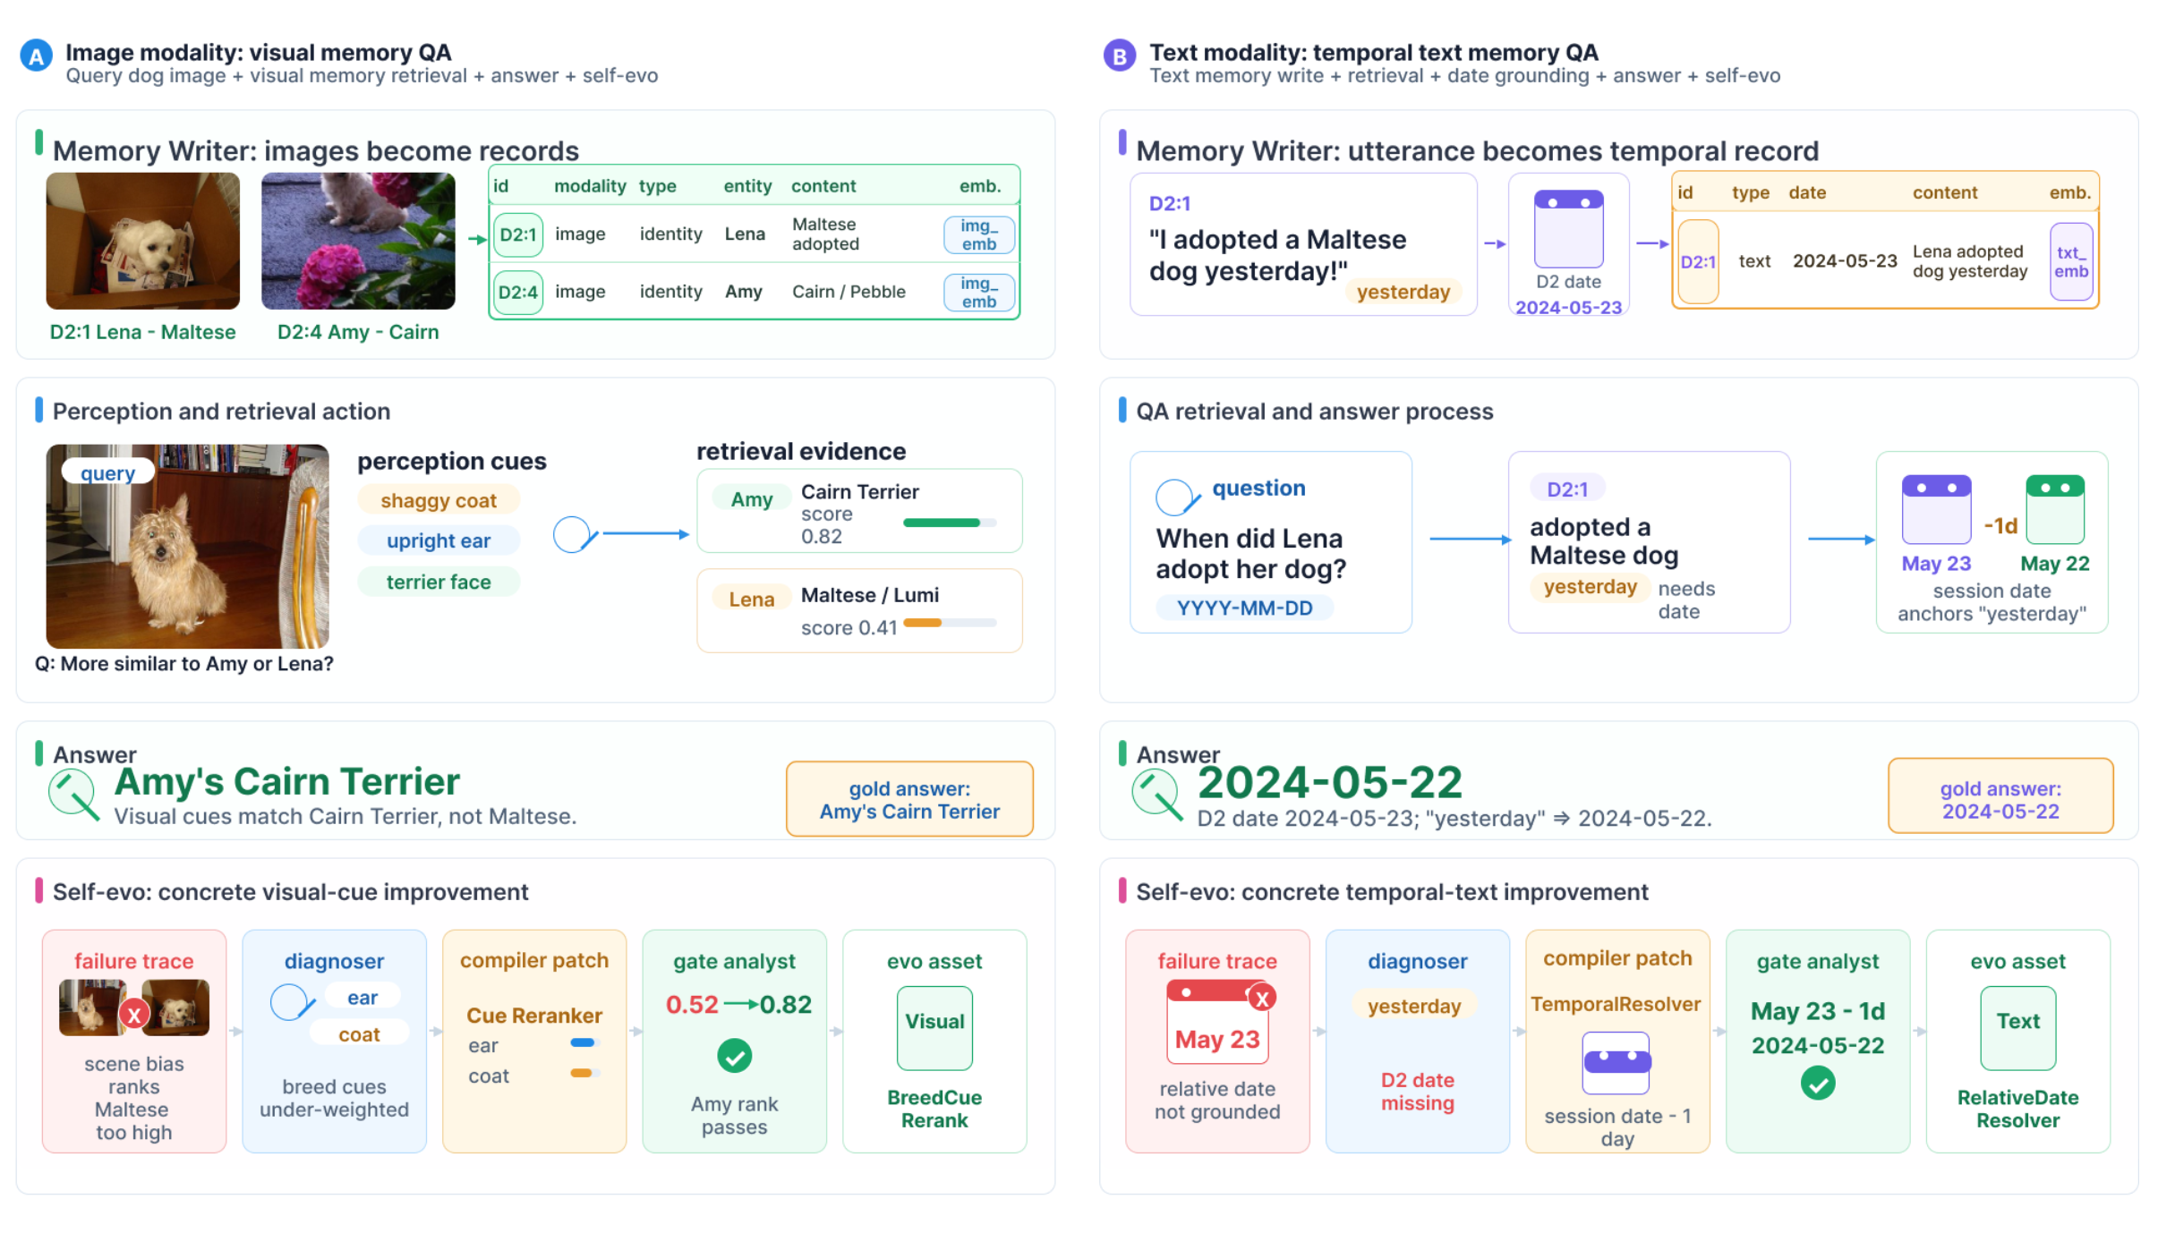The height and width of the screenshot is (1233, 2175).
Task: Select the D2:4 row in image records table
Action: click(x=754, y=292)
